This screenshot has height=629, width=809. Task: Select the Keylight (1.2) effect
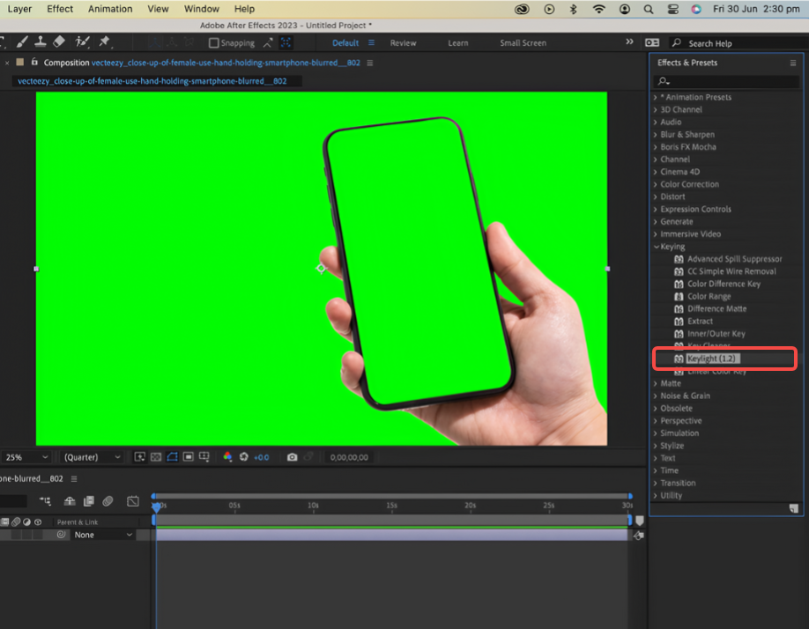(x=712, y=359)
